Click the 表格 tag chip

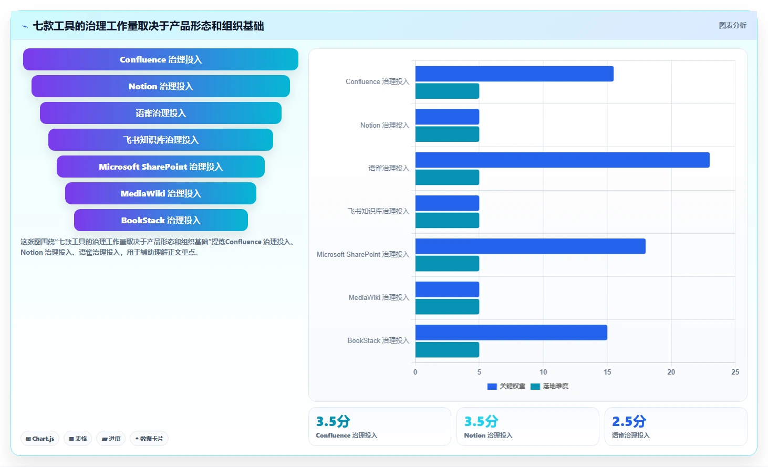(78, 439)
